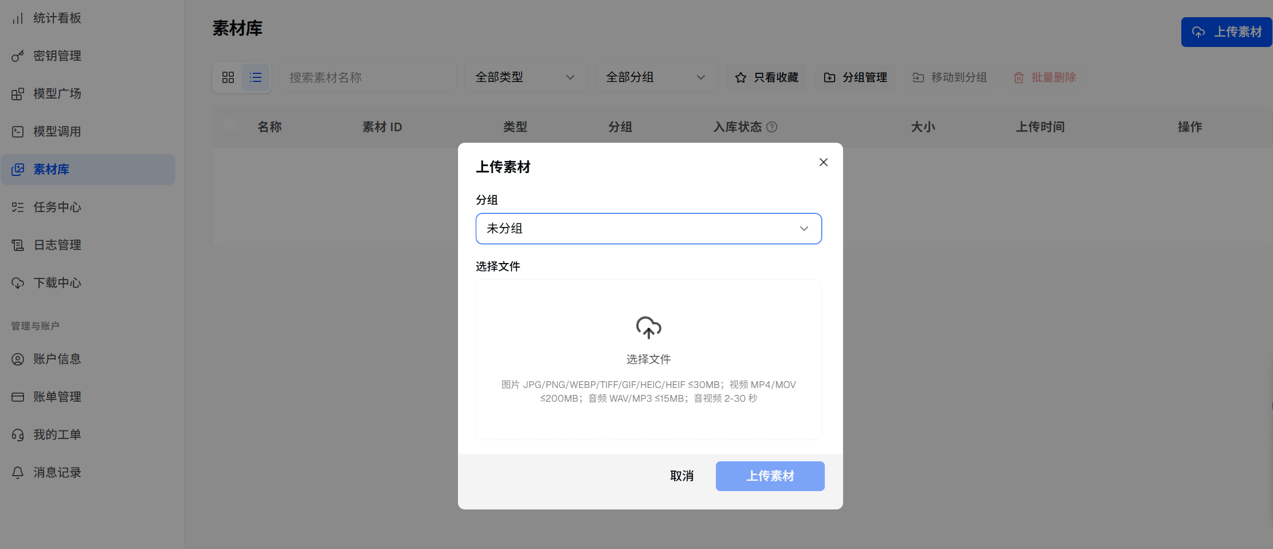Click the 账单管理 card icon
The width and height of the screenshot is (1273, 549).
[18, 397]
